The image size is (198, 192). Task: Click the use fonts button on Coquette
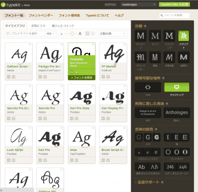click(82, 78)
